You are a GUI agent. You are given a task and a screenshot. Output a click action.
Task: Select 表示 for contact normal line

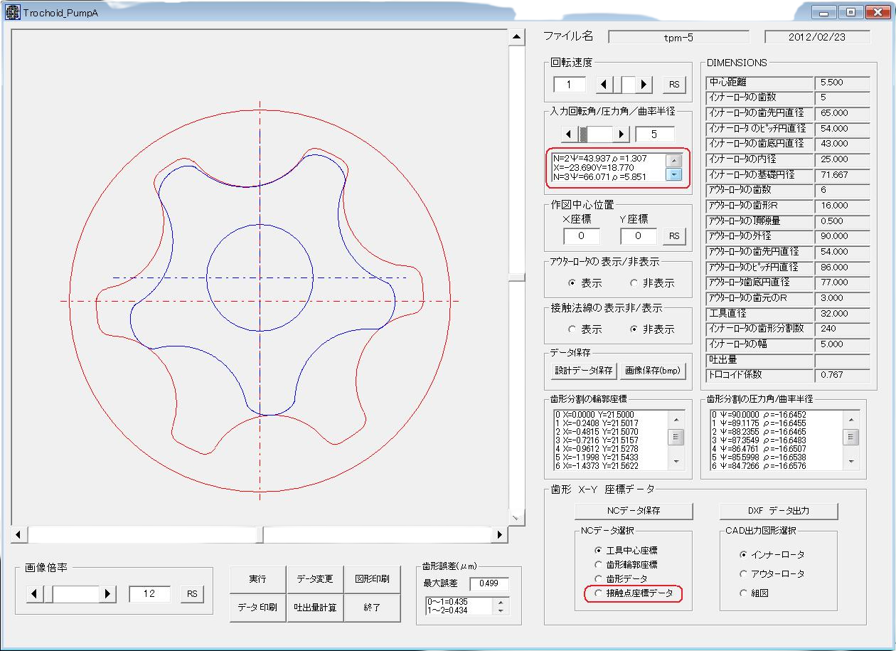tap(572, 329)
